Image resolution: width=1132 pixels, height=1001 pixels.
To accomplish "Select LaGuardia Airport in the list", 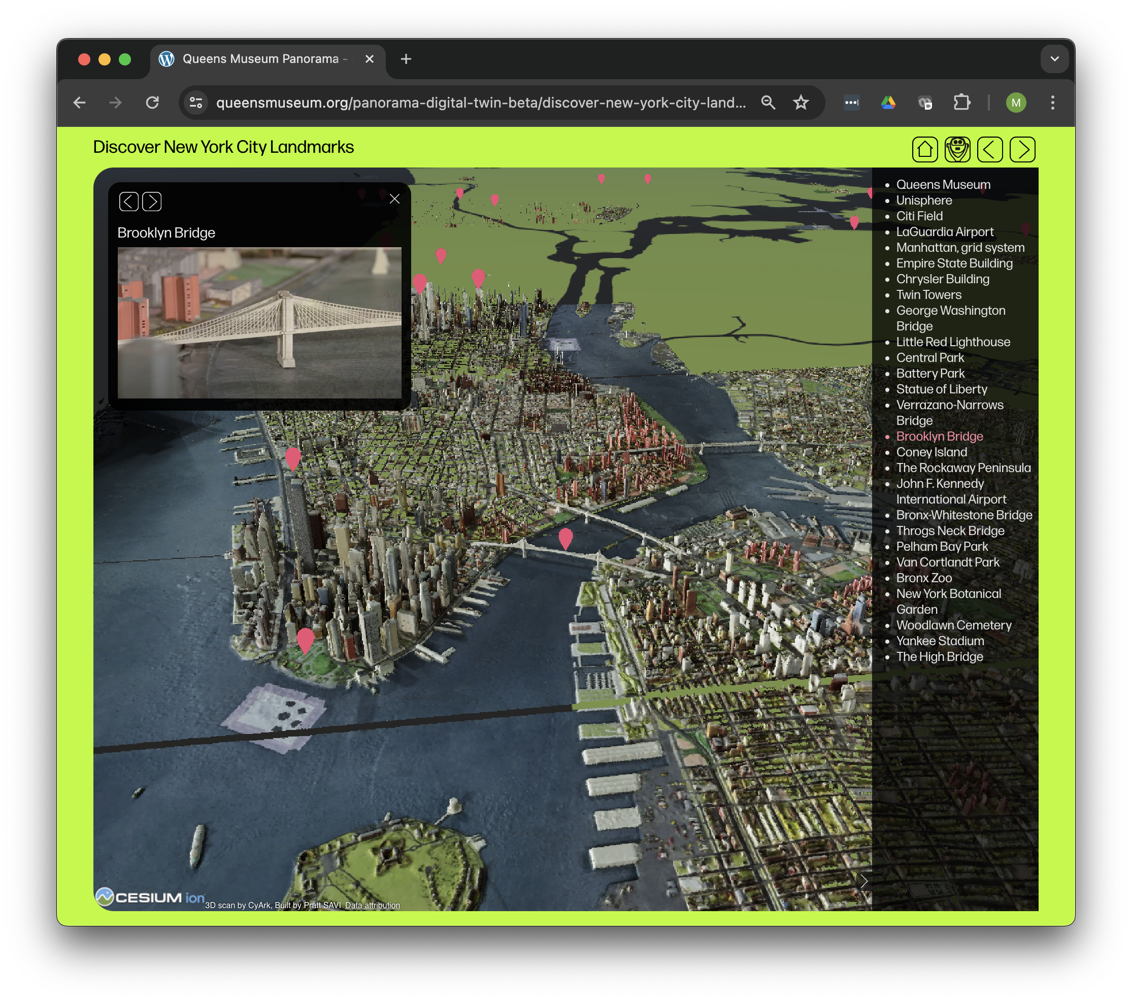I will [x=945, y=231].
